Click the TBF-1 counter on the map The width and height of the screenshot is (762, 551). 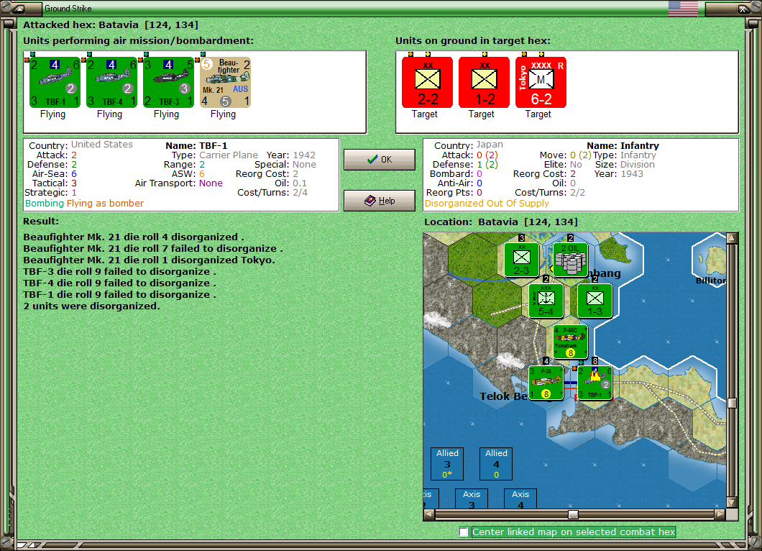(x=595, y=383)
